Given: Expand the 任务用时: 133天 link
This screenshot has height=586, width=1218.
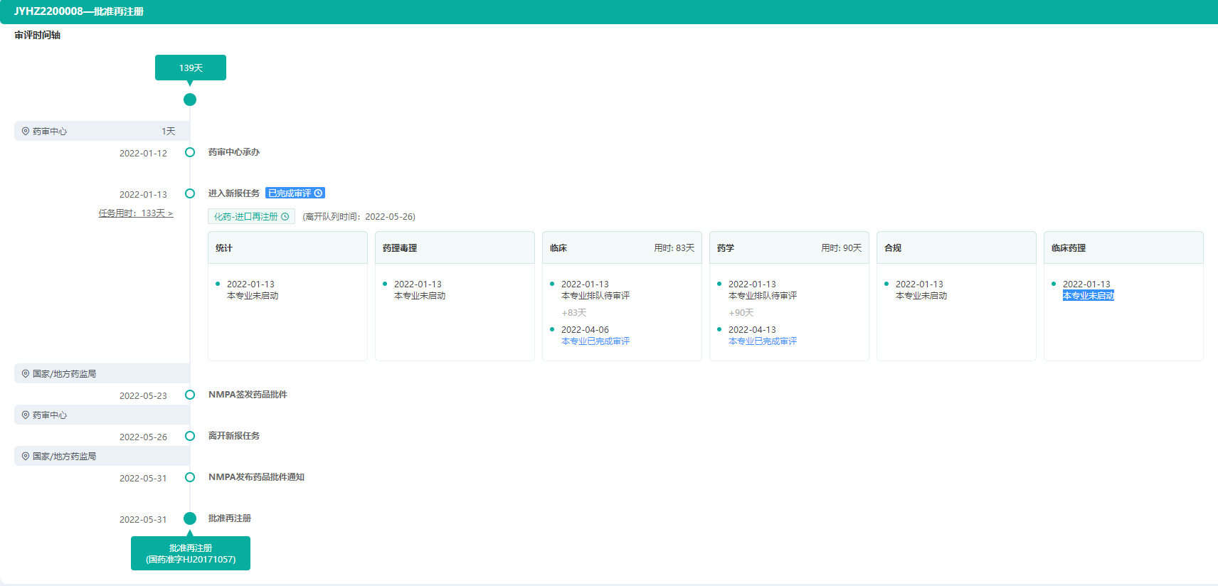Looking at the screenshot, I should coord(136,213).
